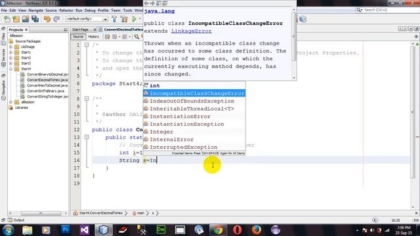Collapse the code fold at line 1
The image size is (420, 236).
(x=87, y=45)
